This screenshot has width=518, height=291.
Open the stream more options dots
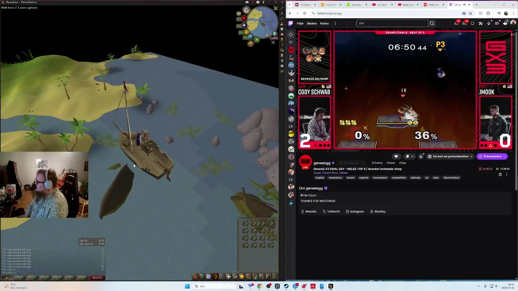(x=507, y=174)
